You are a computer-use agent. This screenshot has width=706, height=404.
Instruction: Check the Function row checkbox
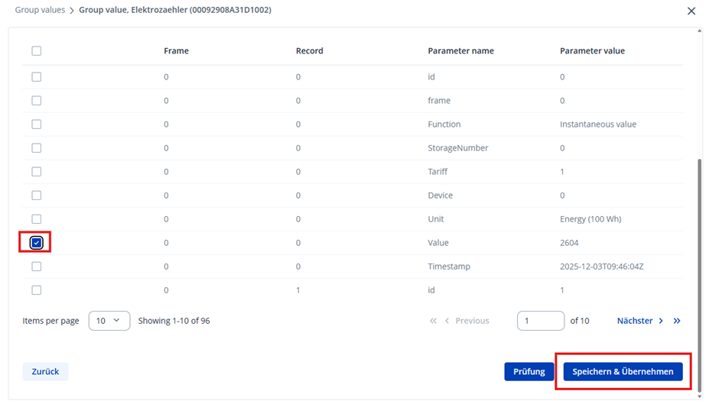36,124
